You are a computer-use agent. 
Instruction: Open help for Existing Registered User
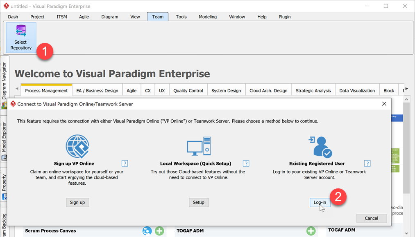coord(367,163)
